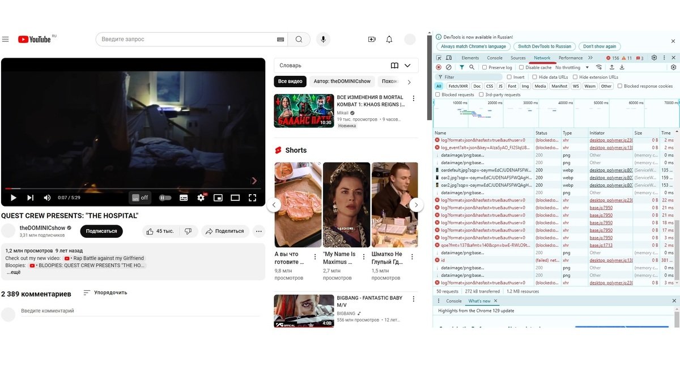Show more DevTools tabs chevron

click(x=590, y=58)
